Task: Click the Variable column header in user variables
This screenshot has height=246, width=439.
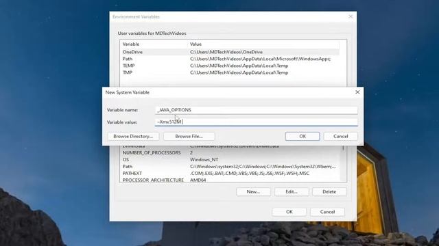Action: coord(154,44)
